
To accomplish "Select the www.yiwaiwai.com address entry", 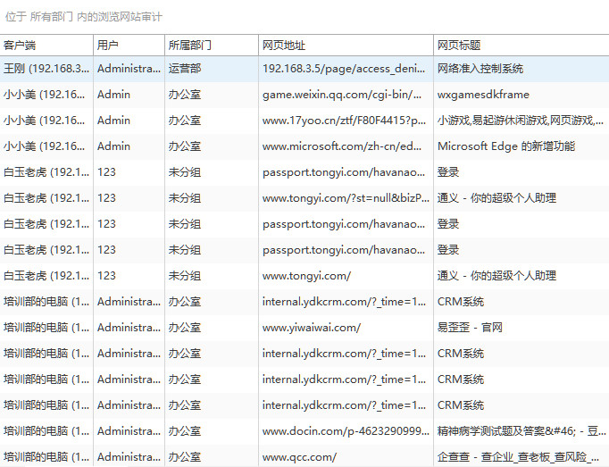I will point(312,327).
